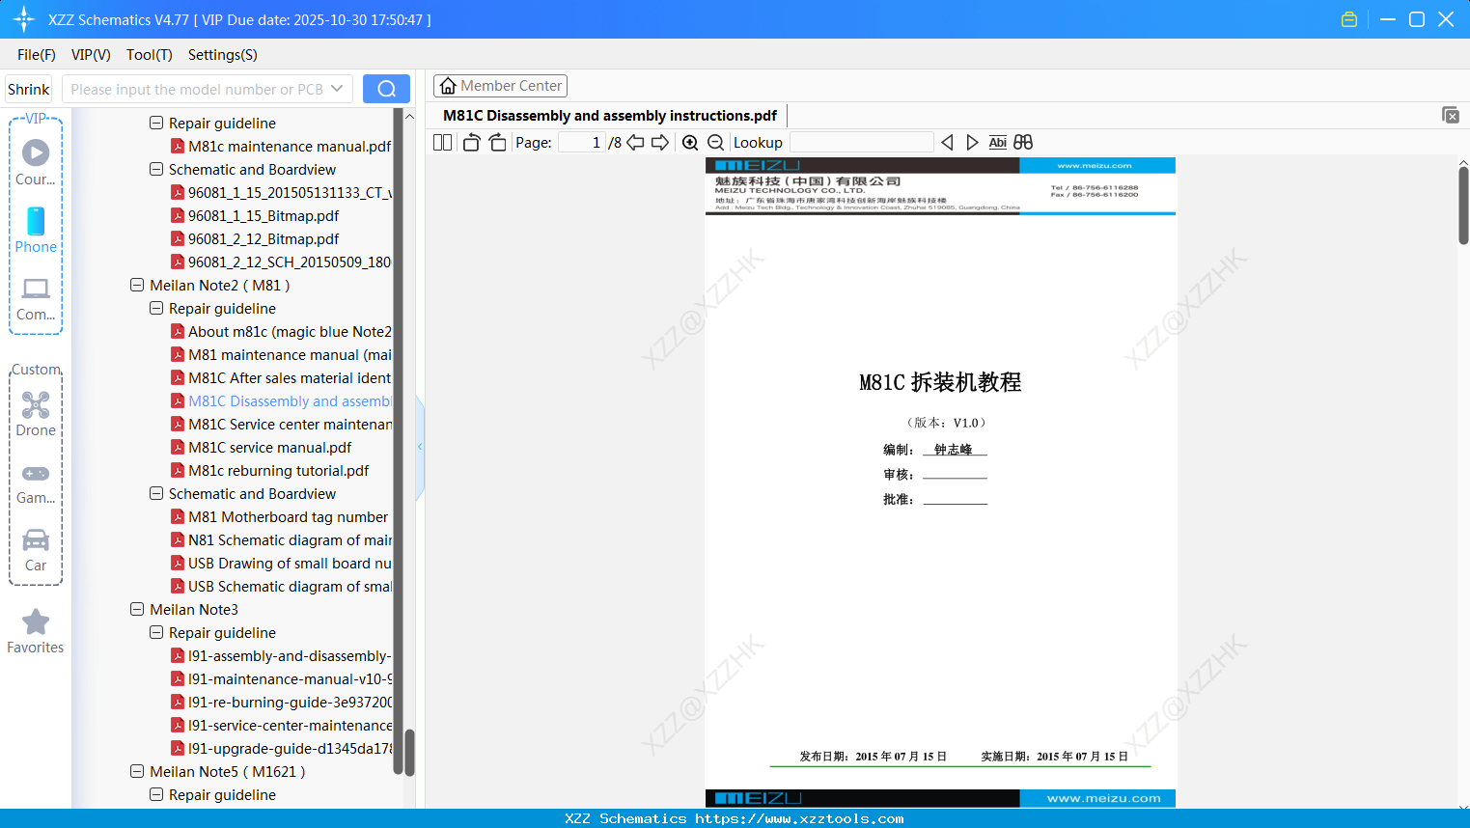Viewport: 1470px width, 828px height.
Task: Collapse the Repair guideline tree under Meilan Note2
Action: (x=155, y=308)
